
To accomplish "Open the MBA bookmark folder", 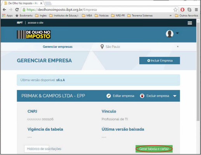I will pyautogui.click(x=87, y=15).
